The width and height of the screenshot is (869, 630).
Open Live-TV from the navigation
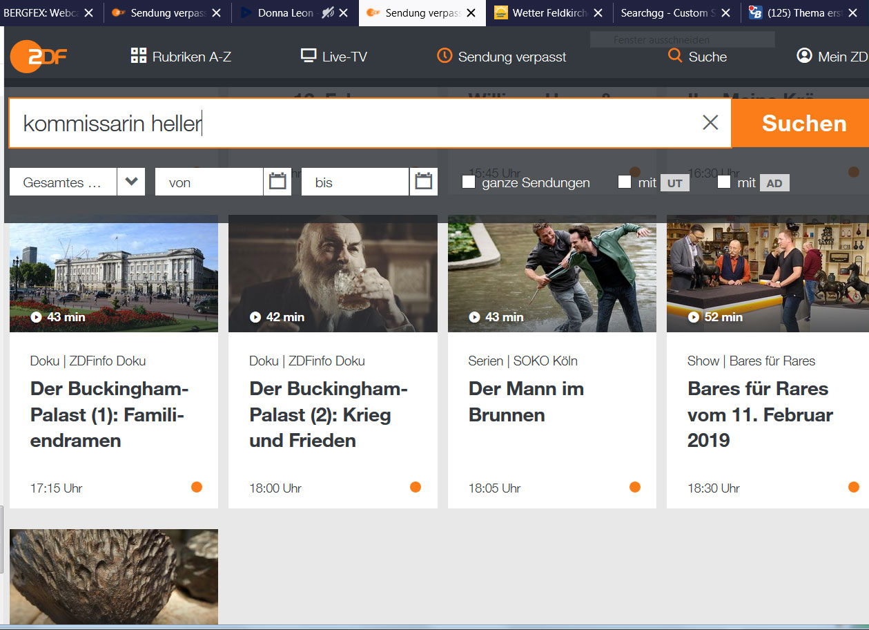(334, 57)
